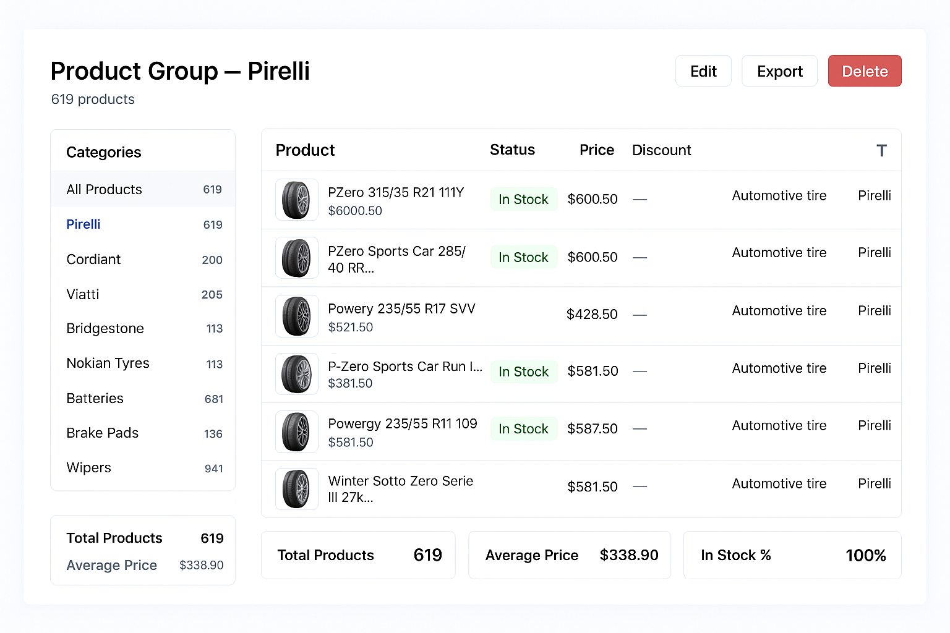Click the P-Zero Sports Car Run tire thumbnail
This screenshot has height=633, width=950.
[296, 374]
